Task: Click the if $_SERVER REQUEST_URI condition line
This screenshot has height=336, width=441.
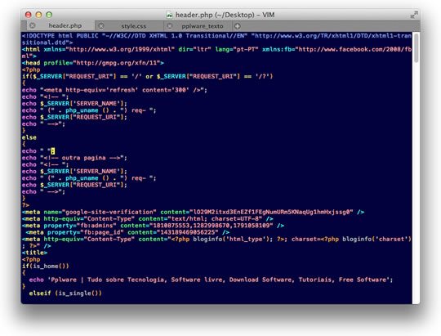Action: coord(147,76)
